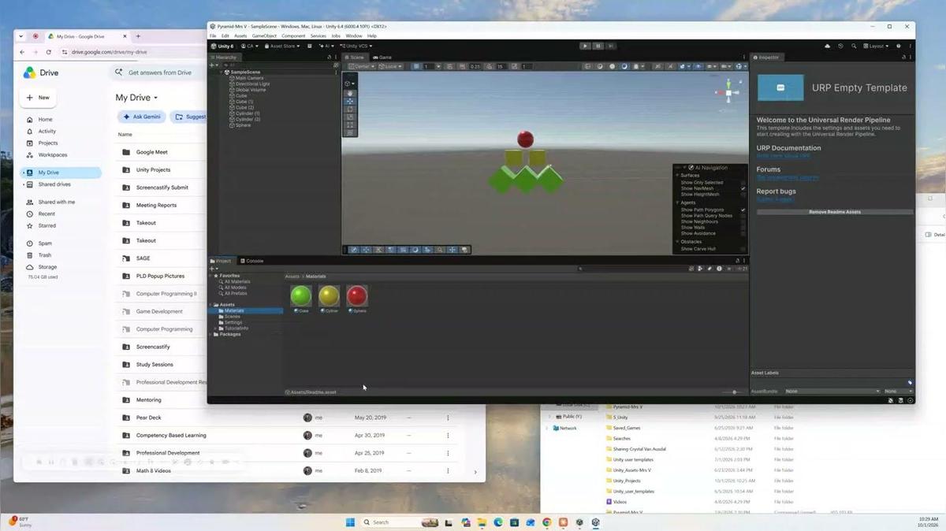Click the red Sphere material thumbnail
Viewport: 946px width, 531px height.
[357, 295]
